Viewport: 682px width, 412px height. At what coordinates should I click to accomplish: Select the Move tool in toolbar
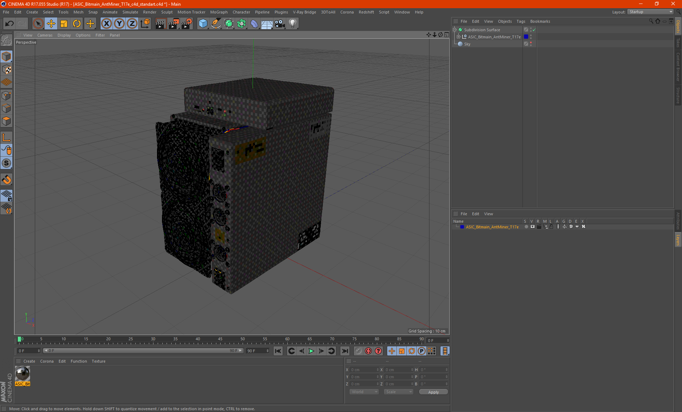pos(51,24)
